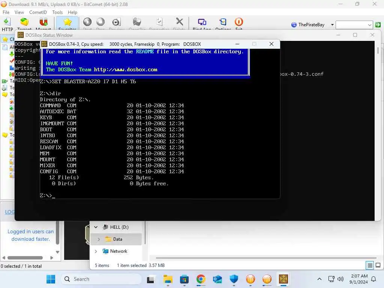Click the Stop task toolbar icon
The width and height of the screenshot is (384, 288).
pyautogui.click(x=100, y=22)
